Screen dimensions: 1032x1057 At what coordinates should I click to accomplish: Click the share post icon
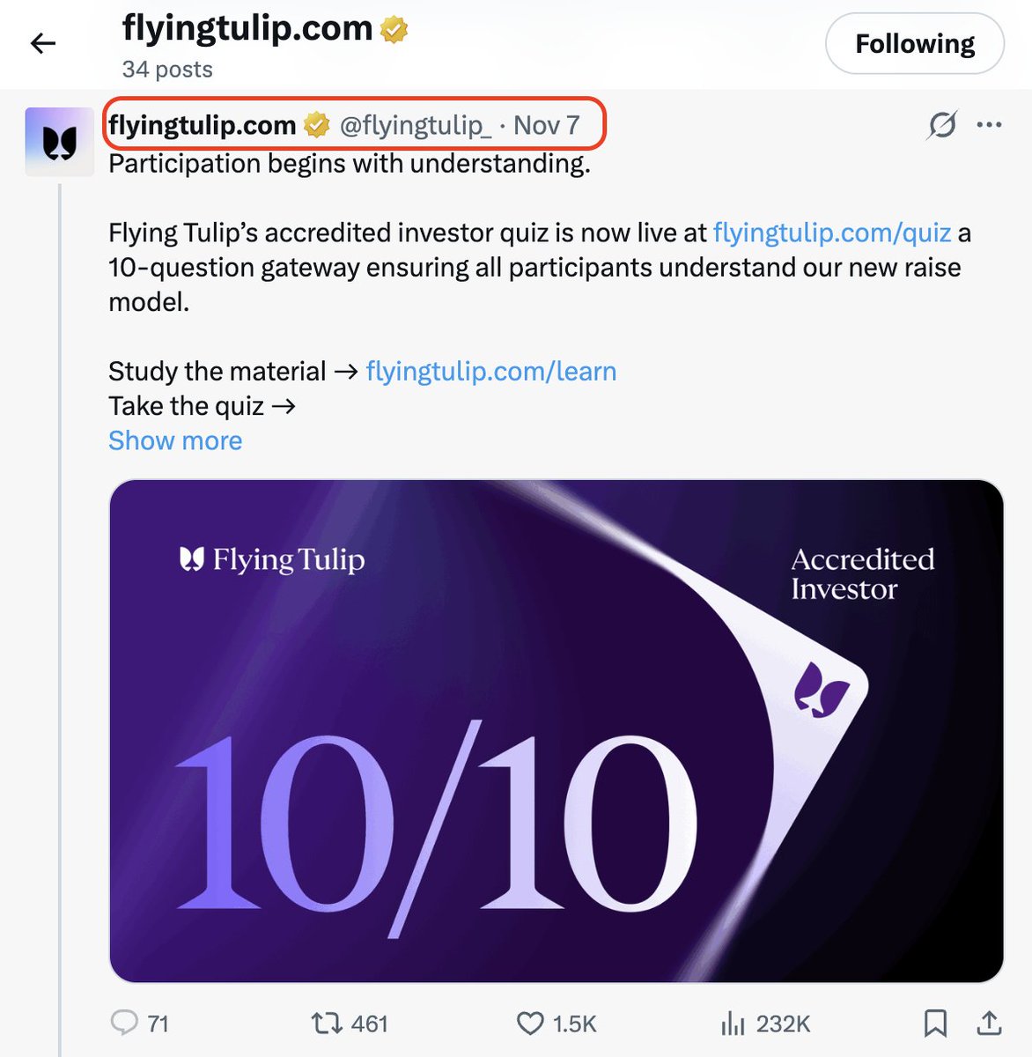[x=989, y=1023]
